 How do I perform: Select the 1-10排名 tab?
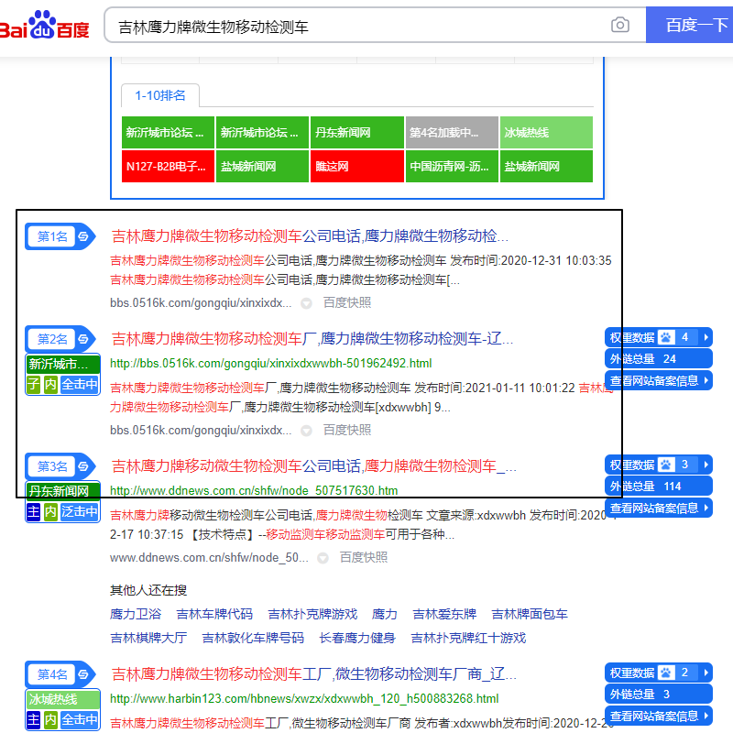[x=160, y=95]
